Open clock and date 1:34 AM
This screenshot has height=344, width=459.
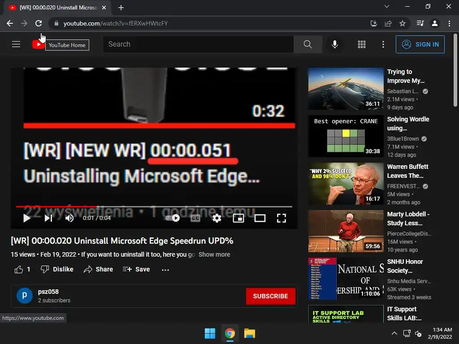click(440, 333)
